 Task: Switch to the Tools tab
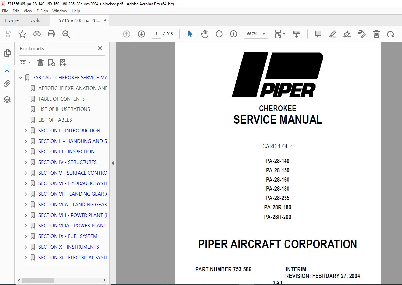click(34, 20)
